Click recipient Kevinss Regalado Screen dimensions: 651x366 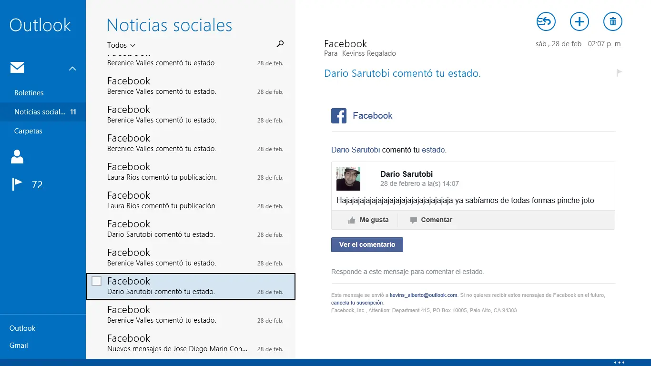pyautogui.click(x=369, y=53)
